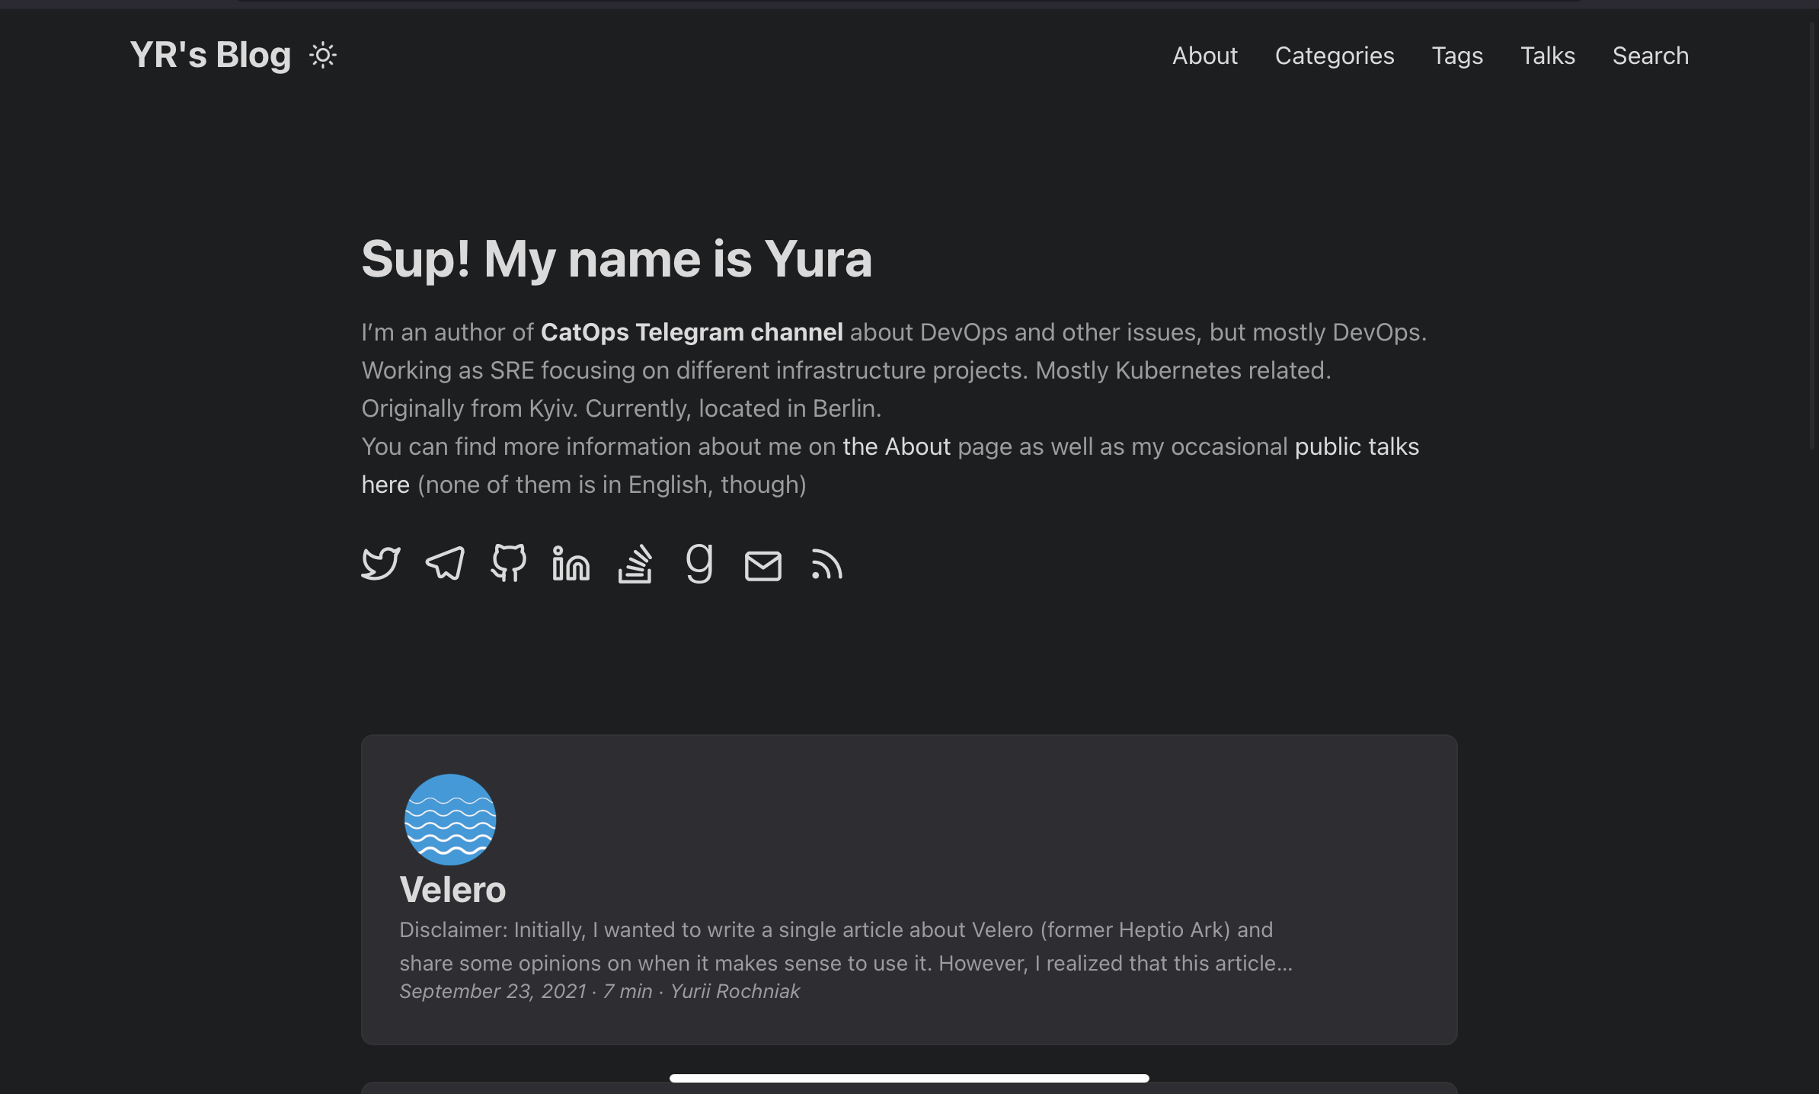Viewport: 1819px width, 1094px height.
Task: Open the Velero article title
Action: pyautogui.click(x=452, y=890)
